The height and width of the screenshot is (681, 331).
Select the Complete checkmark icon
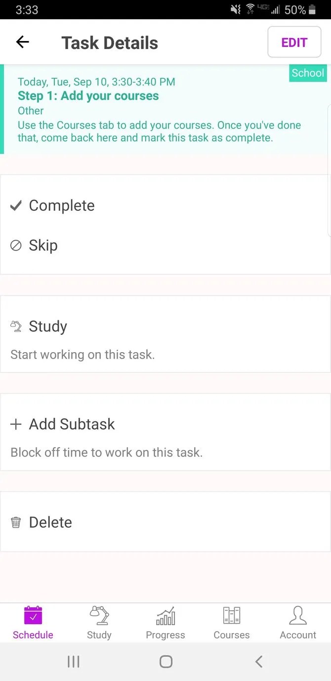point(16,205)
